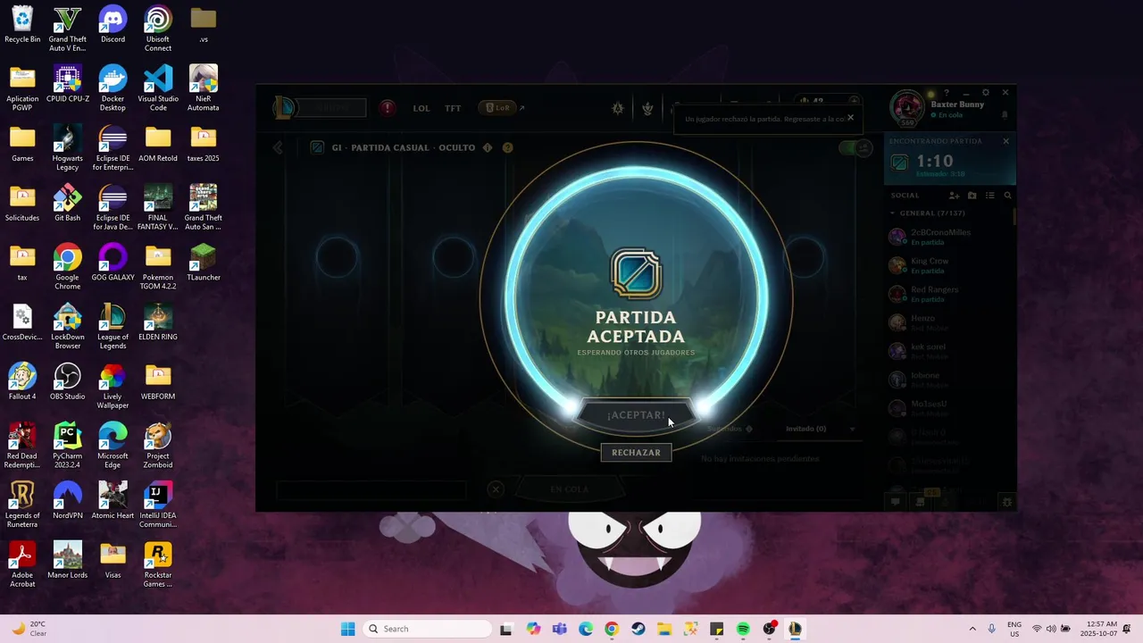This screenshot has height=643, width=1143.
Task: Click the taskbar Search box
Action: pyautogui.click(x=428, y=629)
